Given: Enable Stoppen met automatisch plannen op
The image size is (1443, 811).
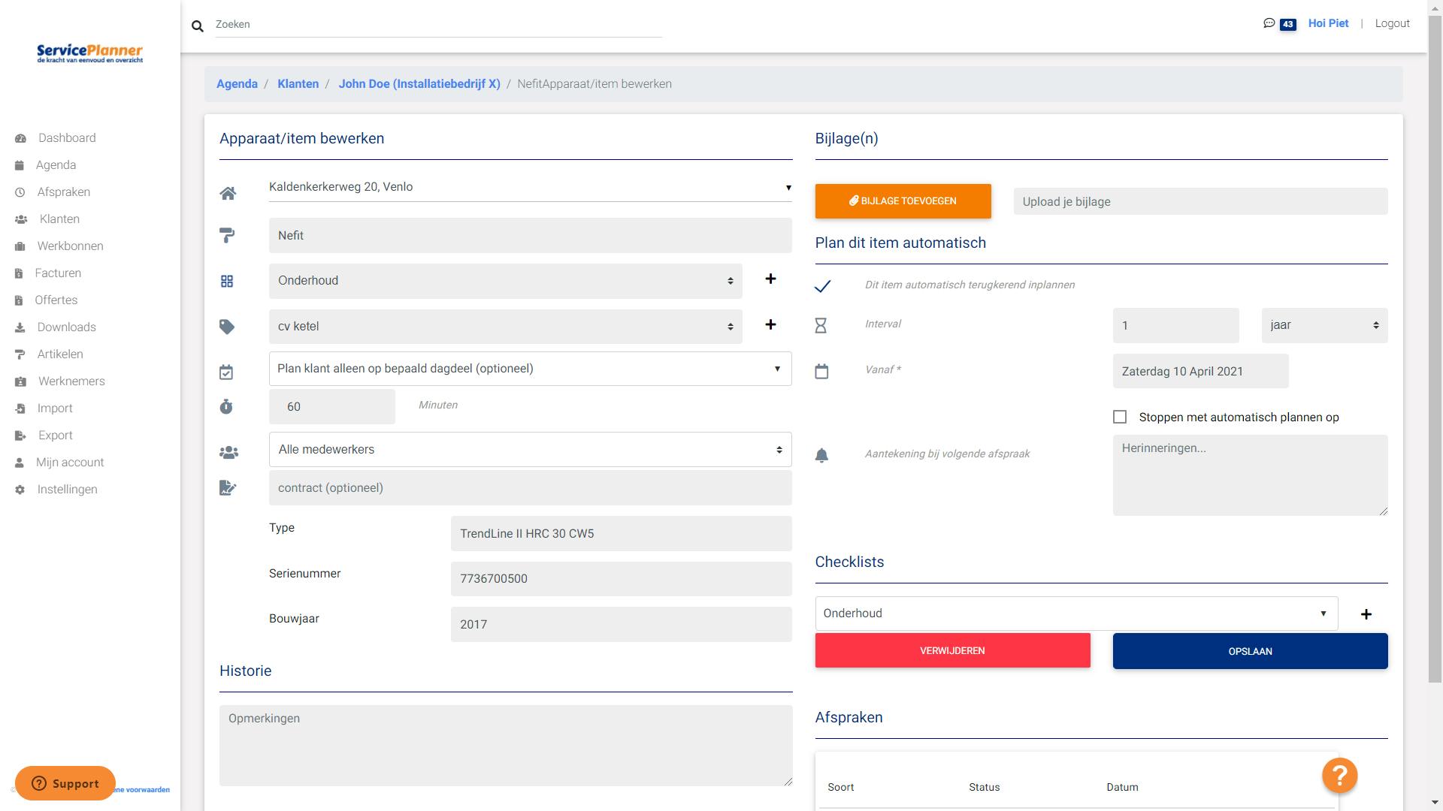Looking at the screenshot, I should tap(1120, 416).
